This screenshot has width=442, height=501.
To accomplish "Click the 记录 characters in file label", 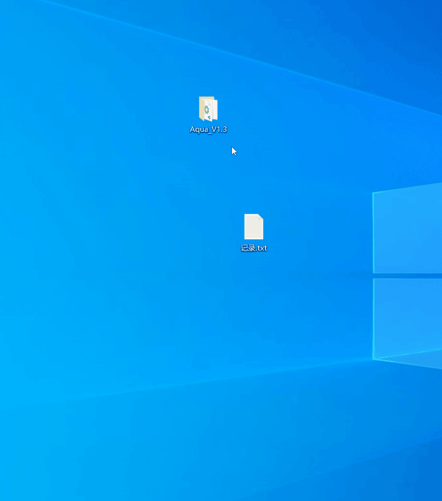I will (x=248, y=248).
